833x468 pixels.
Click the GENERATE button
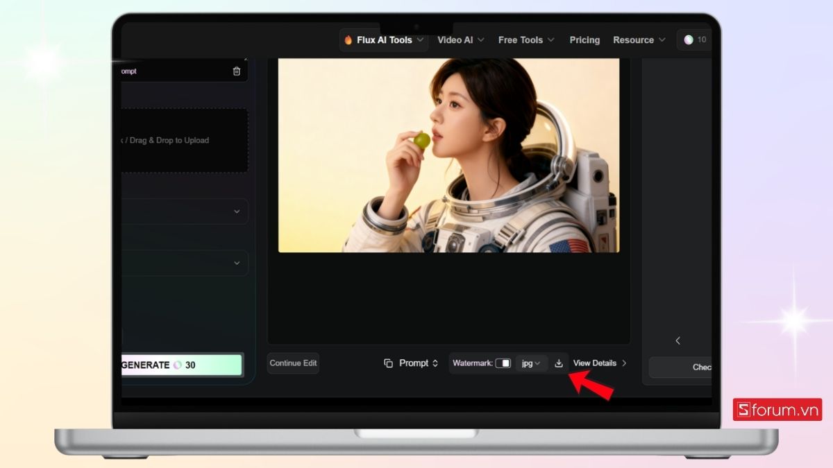181,365
